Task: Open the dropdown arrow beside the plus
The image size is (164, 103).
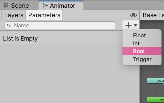Action: (135, 25)
